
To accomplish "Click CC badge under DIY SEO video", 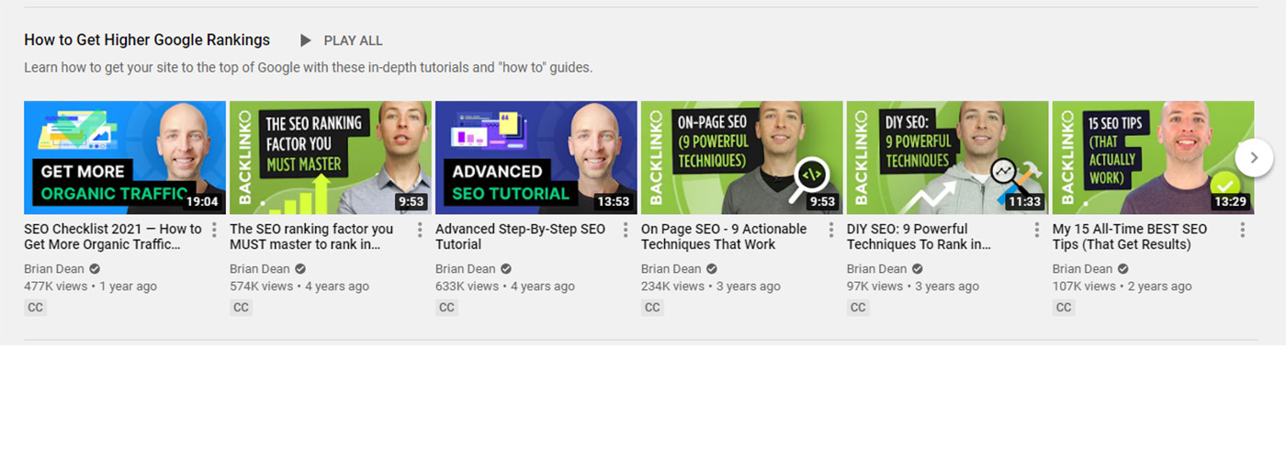I will (858, 308).
